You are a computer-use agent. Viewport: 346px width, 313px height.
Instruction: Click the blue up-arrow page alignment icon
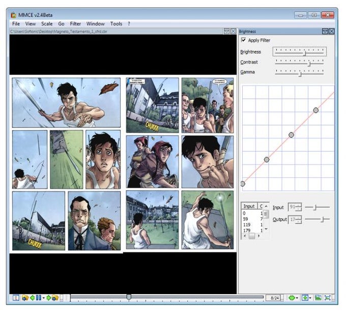305,298
